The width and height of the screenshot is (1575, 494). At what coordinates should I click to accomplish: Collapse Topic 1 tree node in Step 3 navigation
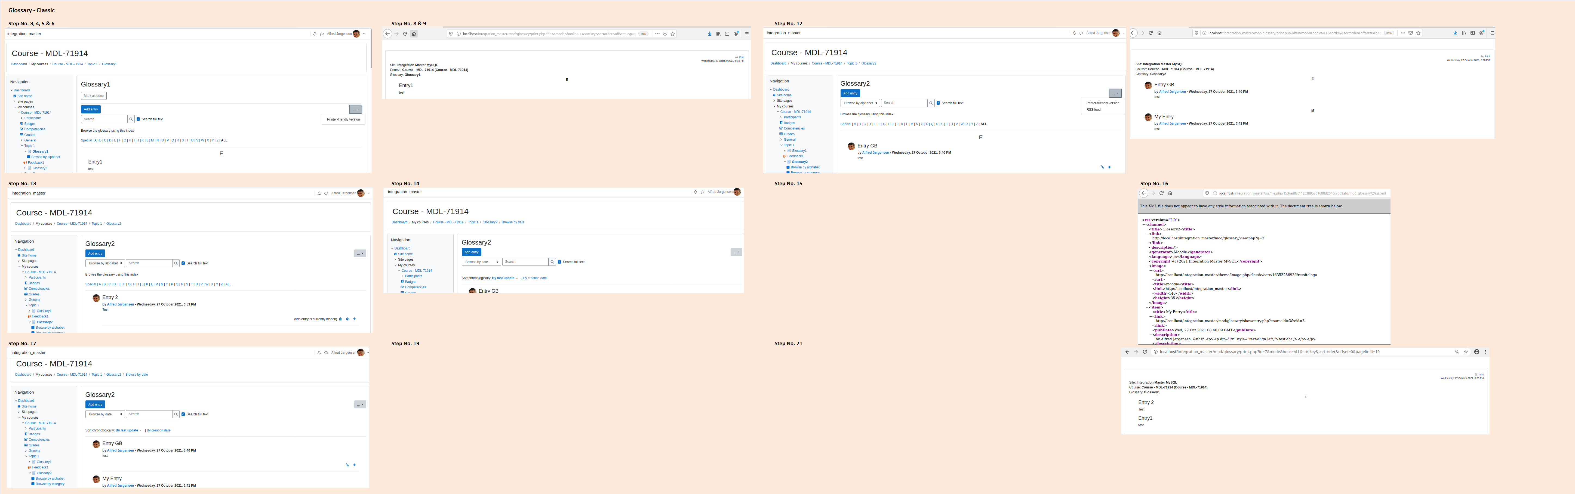coord(23,146)
